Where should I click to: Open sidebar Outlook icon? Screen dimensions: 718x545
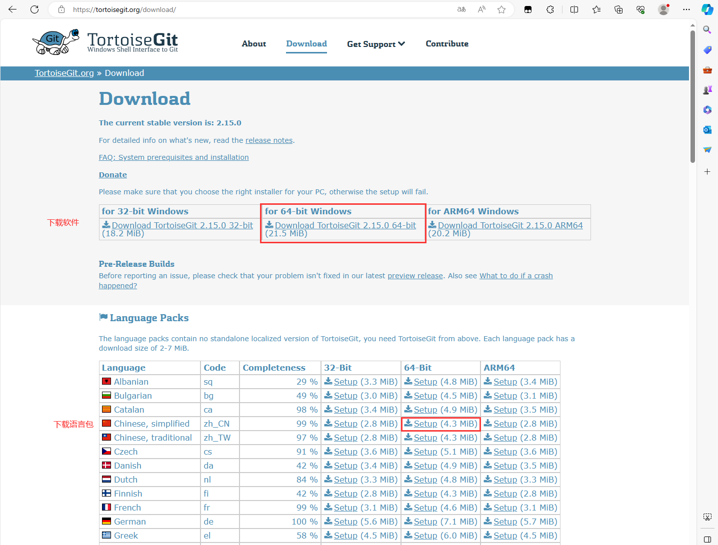click(x=707, y=130)
